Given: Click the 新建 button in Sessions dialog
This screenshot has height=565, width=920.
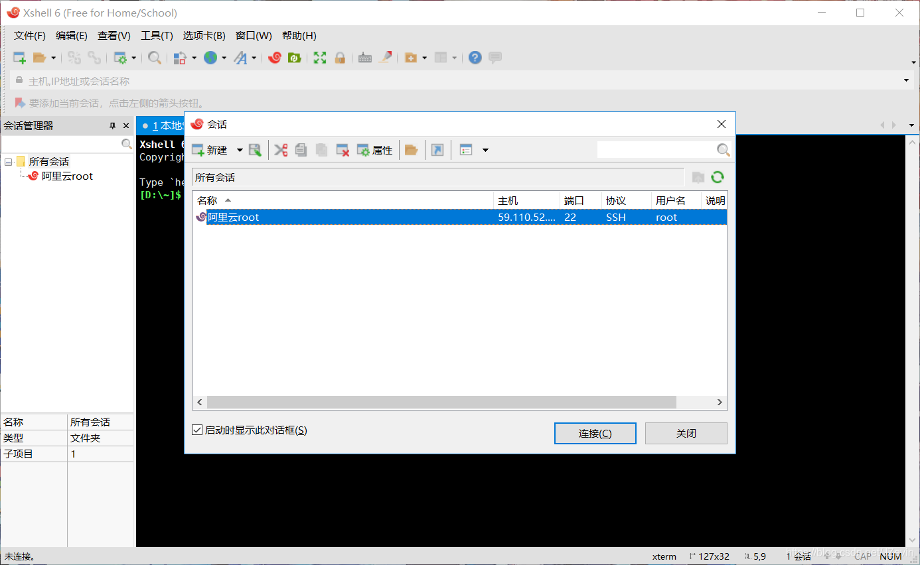Looking at the screenshot, I should [x=210, y=151].
